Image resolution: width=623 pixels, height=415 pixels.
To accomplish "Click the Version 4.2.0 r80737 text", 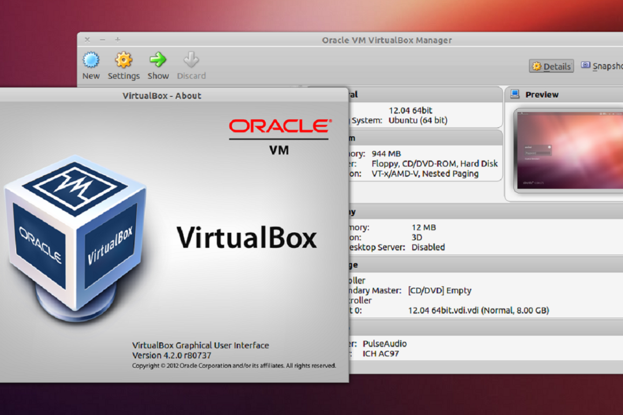I will [172, 356].
